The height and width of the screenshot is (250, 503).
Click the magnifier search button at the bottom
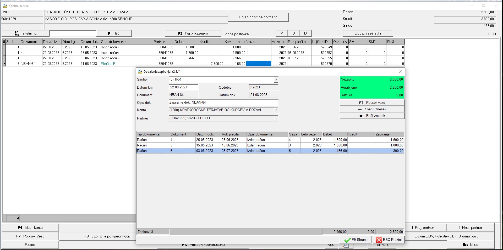[x=346, y=245]
